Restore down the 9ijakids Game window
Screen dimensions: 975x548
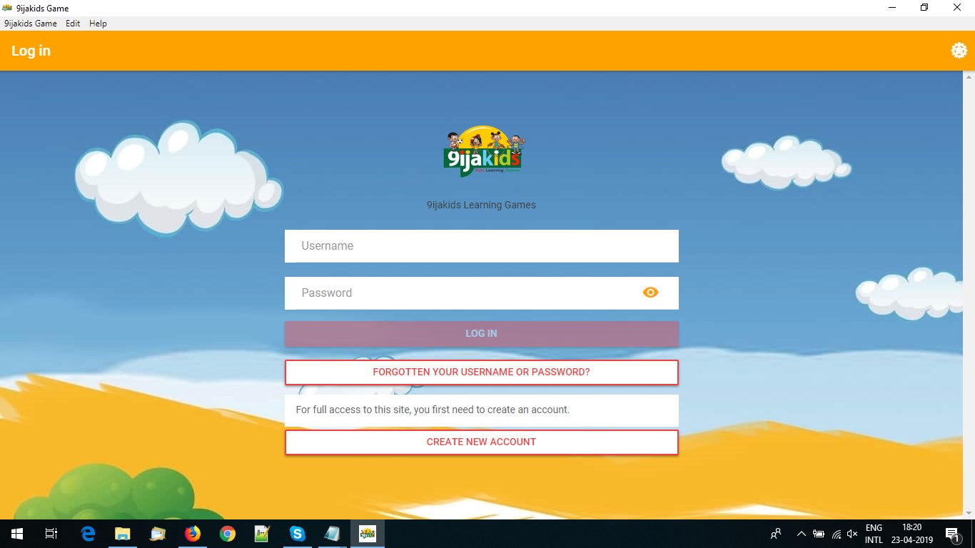(x=924, y=8)
